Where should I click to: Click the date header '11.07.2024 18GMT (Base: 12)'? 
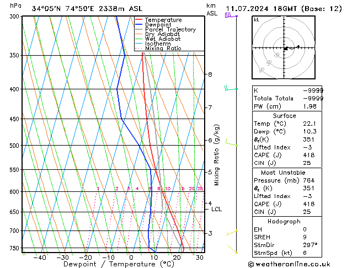[284, 9]
